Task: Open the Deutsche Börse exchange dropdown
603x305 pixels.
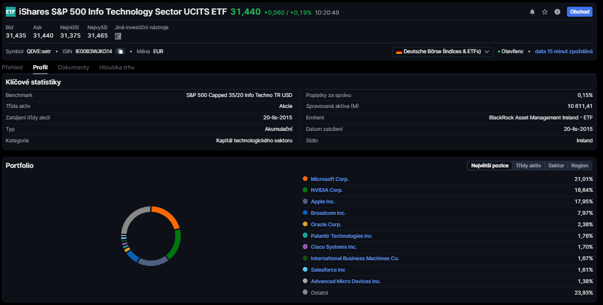Action: pos(443,52)
